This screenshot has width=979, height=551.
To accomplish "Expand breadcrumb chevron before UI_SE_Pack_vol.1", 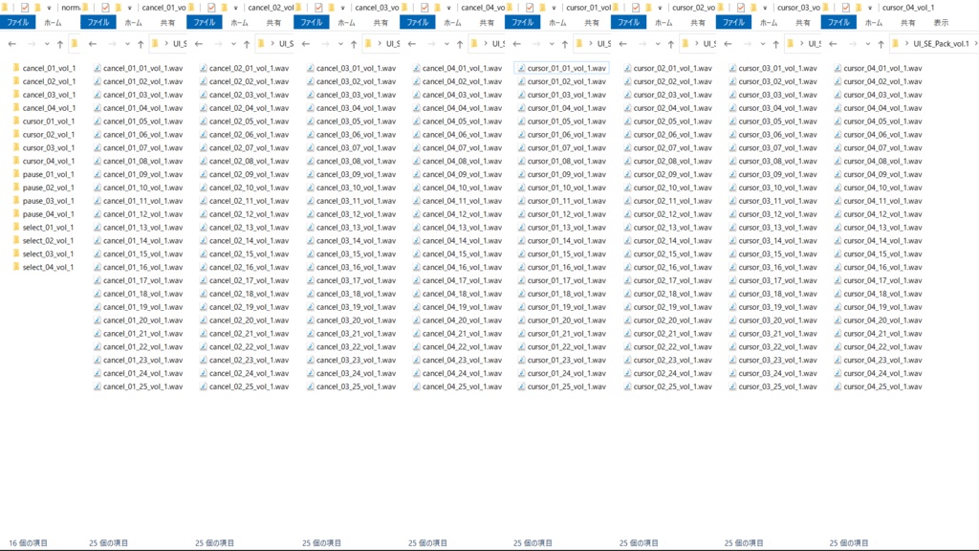I will click(906, 44).
